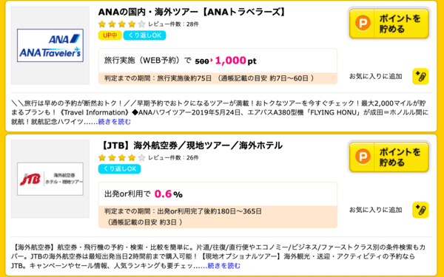
Task: Click くり返しOK badge on JTB listing
Action: tap(119, 169)
